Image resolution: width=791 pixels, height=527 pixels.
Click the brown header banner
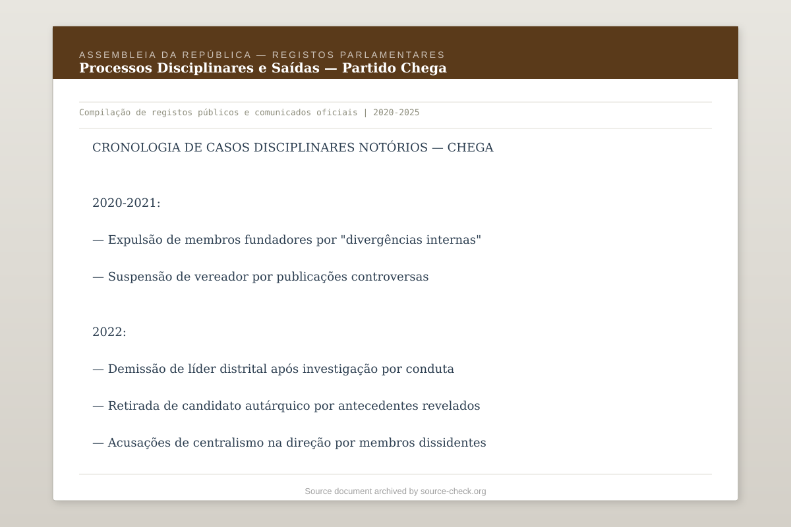point(593,53)
